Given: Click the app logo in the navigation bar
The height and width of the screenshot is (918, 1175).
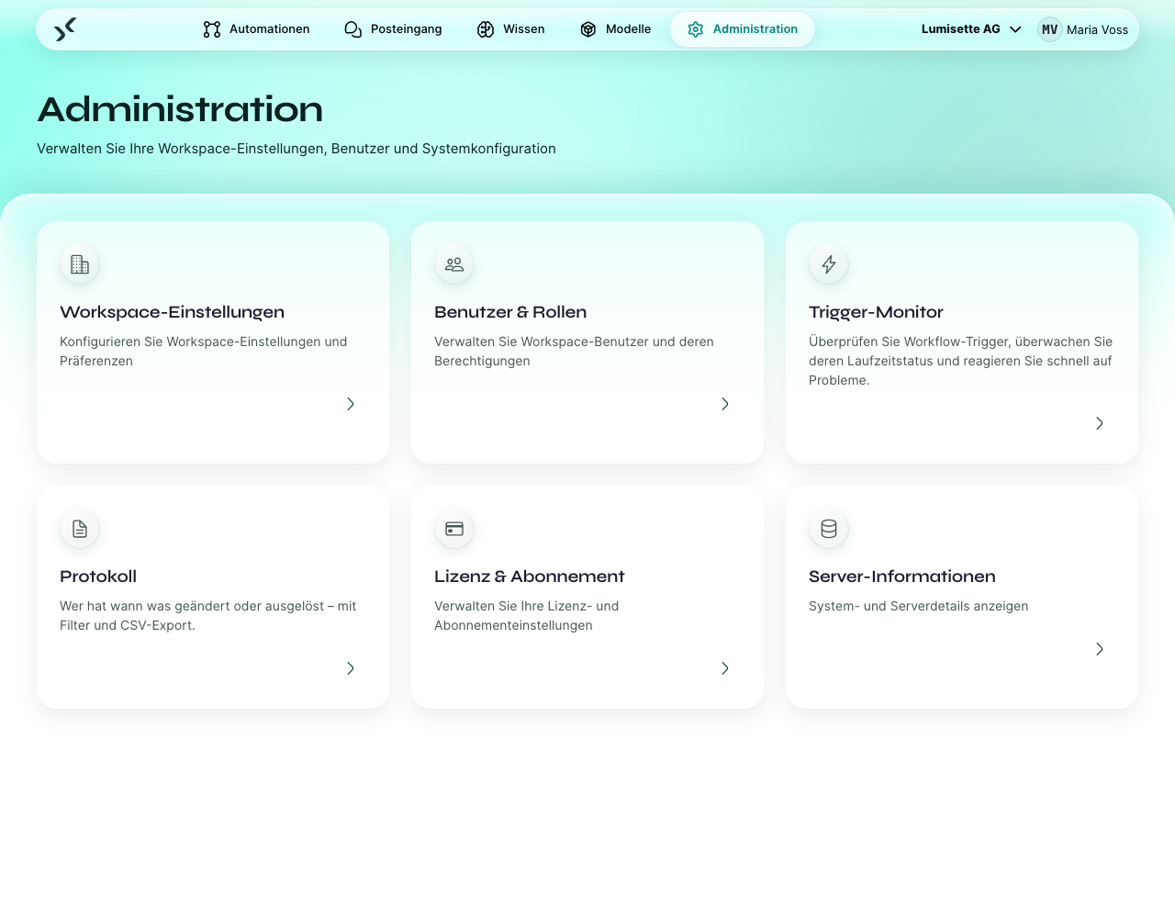Looking at the screenshot, I should [64, 29].
